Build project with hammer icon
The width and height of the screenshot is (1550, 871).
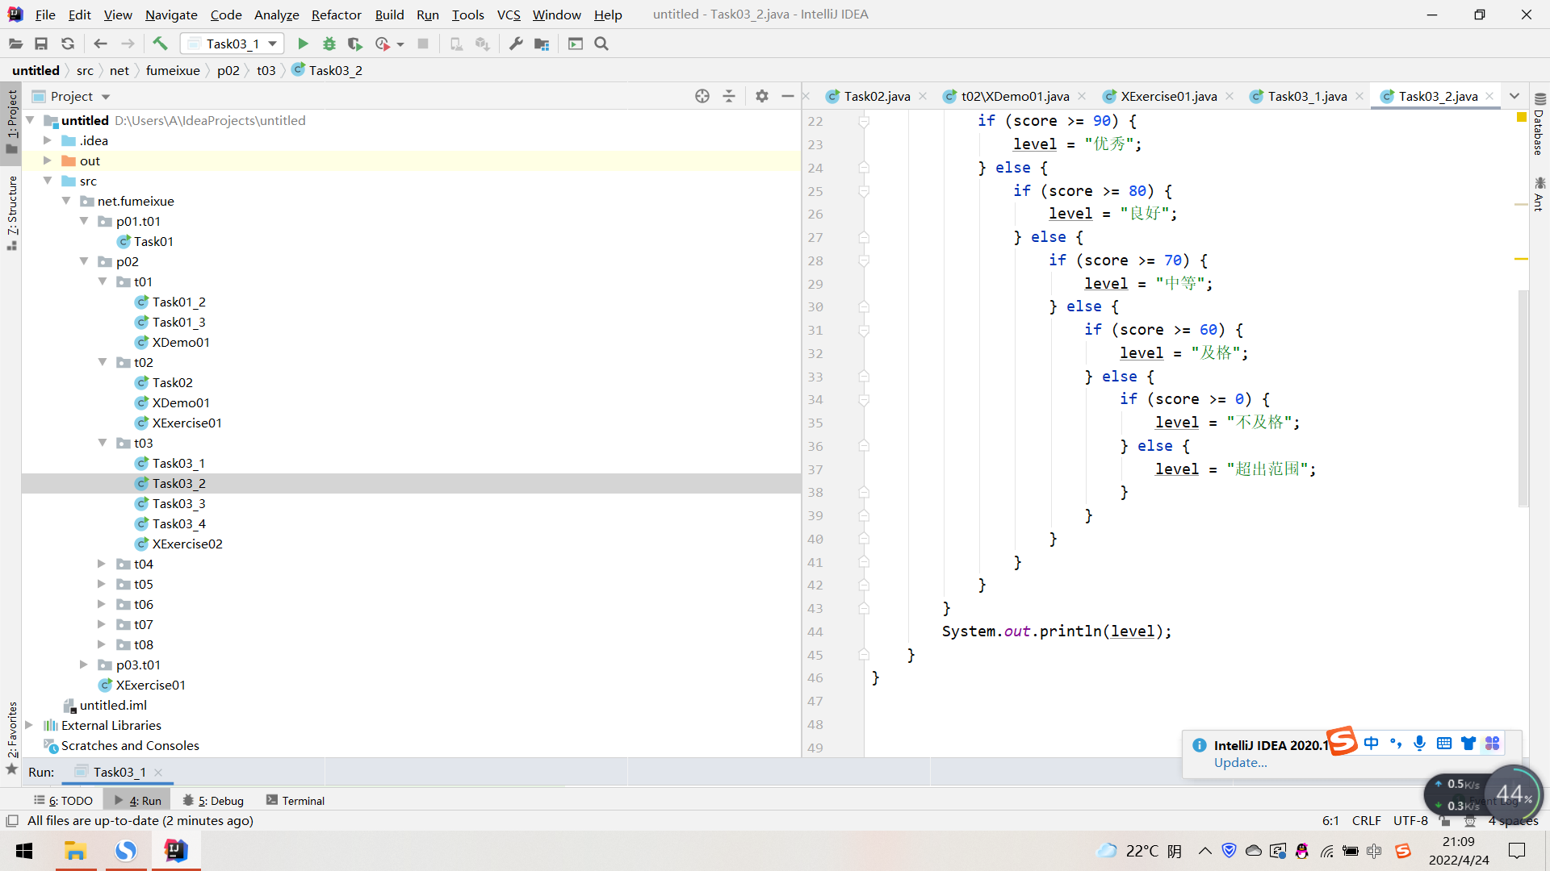pyautogui.click(x=160, y=44)
